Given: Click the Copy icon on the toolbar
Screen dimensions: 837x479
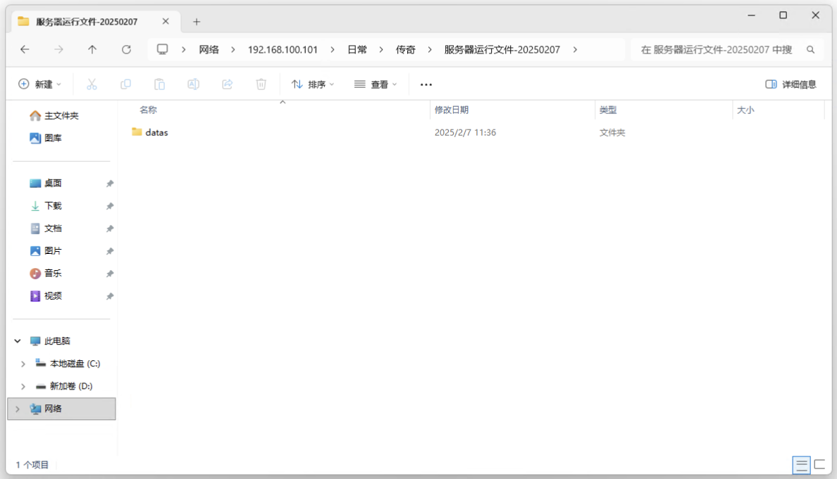Looking at the screenshot, I should click(x=125, y=84).
